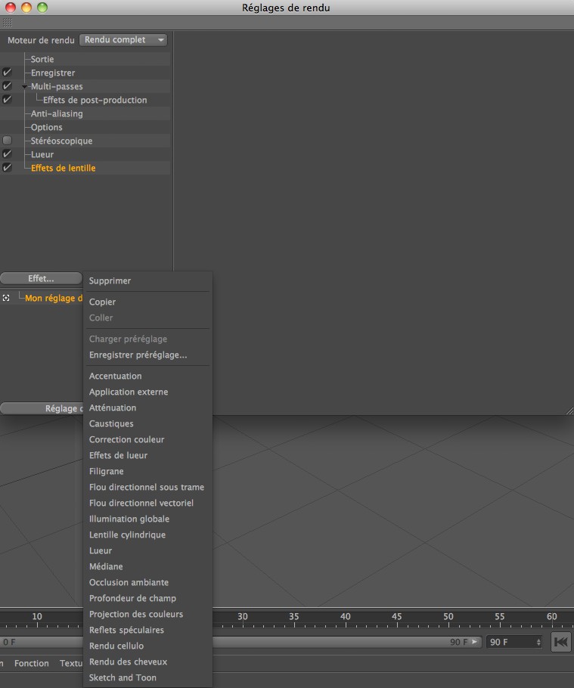The image size is (574, 688).
Task: Collapse the Multi-passes tree node
Action: coord(25,87)
